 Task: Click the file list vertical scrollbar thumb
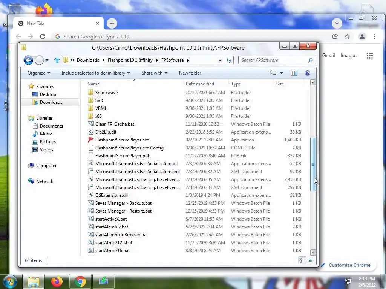click(313, 164)
